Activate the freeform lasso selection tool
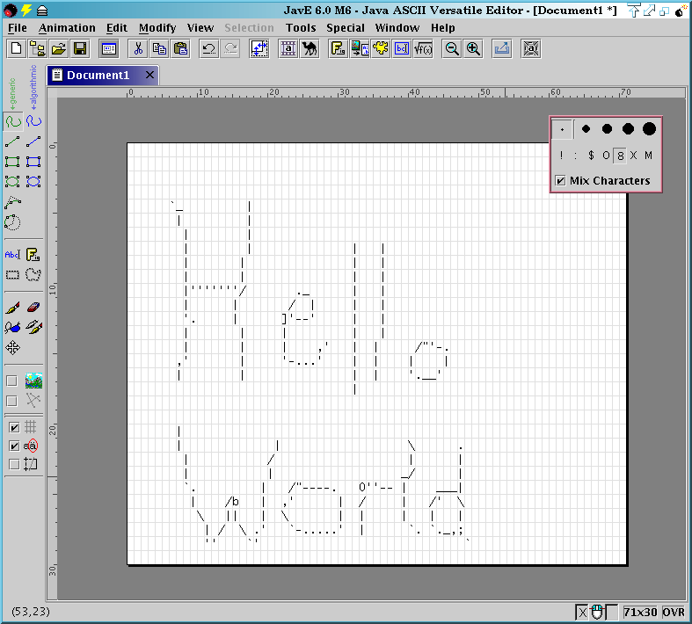 click(33, 275)
